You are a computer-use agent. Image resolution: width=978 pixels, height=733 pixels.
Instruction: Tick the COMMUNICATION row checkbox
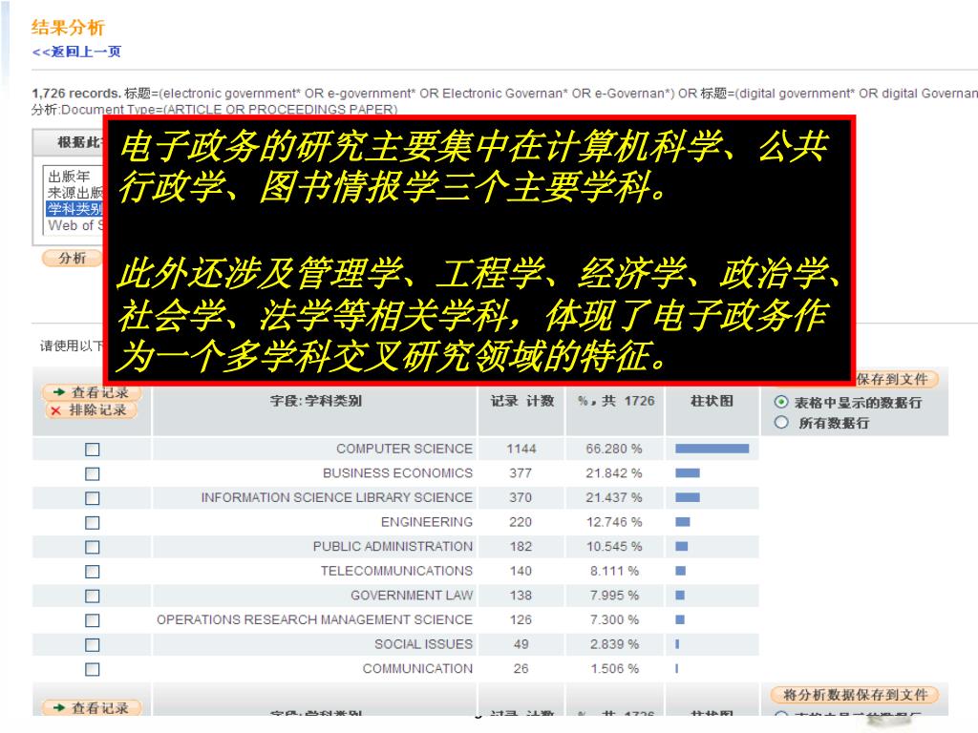coord(93,669)
